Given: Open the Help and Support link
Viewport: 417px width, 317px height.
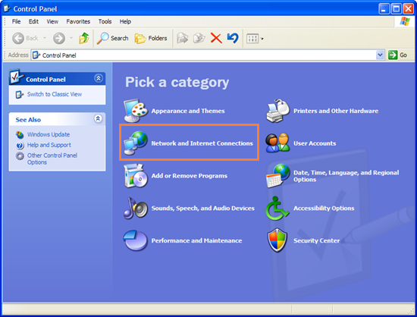Looking at the screenshot, I should pyautogui.click(x=49, y=145).
